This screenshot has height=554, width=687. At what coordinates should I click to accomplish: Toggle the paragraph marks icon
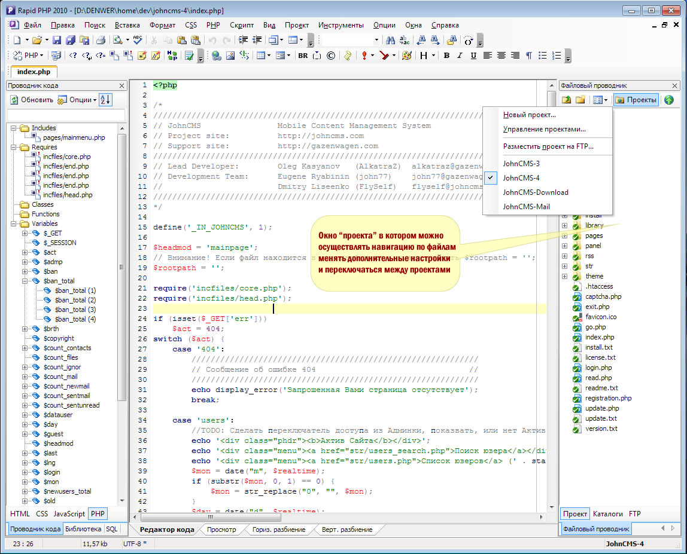tap(528, 56)
